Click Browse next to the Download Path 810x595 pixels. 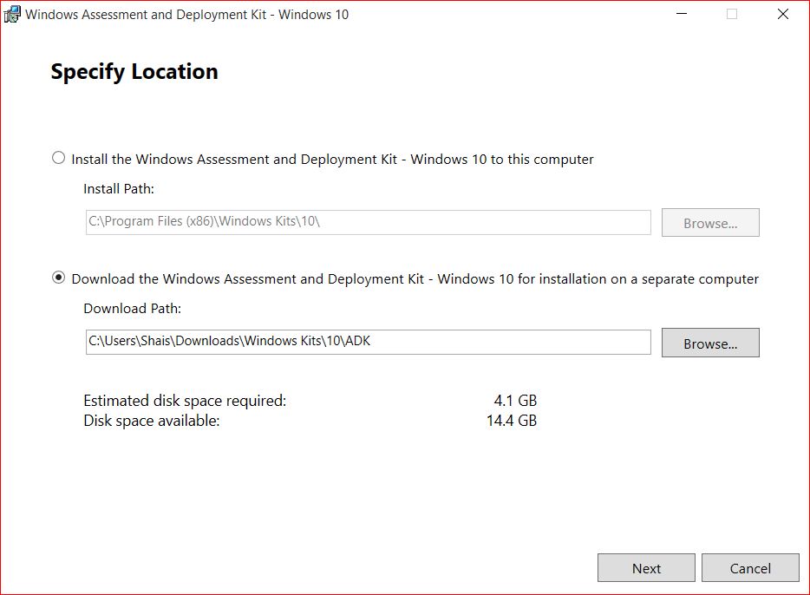710,343
